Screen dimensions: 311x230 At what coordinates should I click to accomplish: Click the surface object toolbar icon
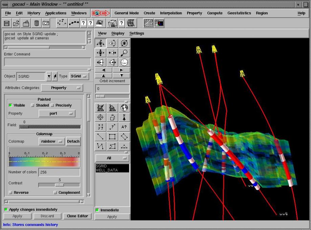click(100, 23)
